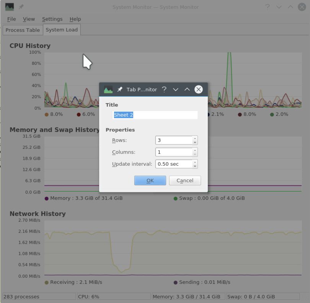The width and height of the screenshot is (310, 303).
Task: Click the help question mark in Tab Properties dialog
Action: point(164,90)
